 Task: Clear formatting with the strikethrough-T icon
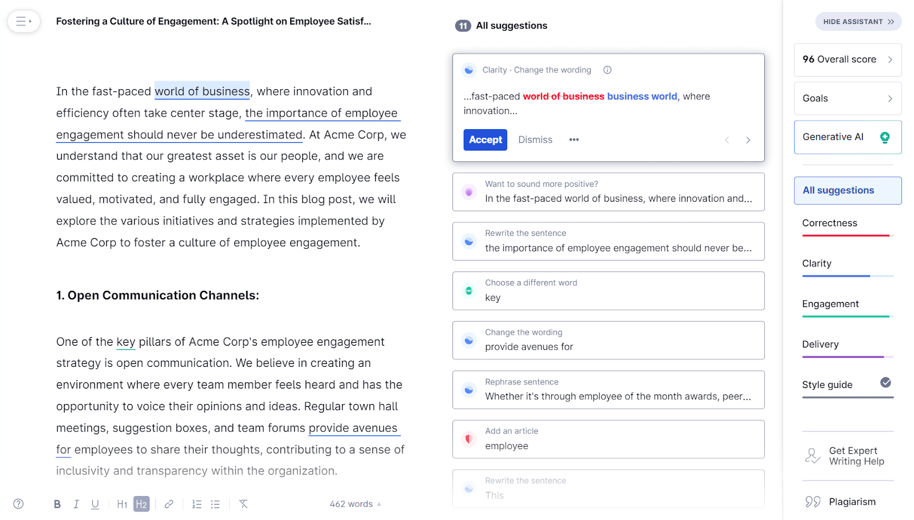point(243,503)
